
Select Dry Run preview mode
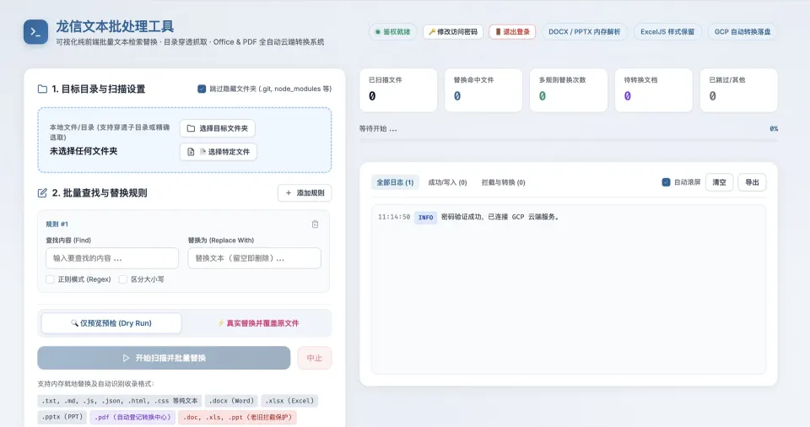coord(111,323)
